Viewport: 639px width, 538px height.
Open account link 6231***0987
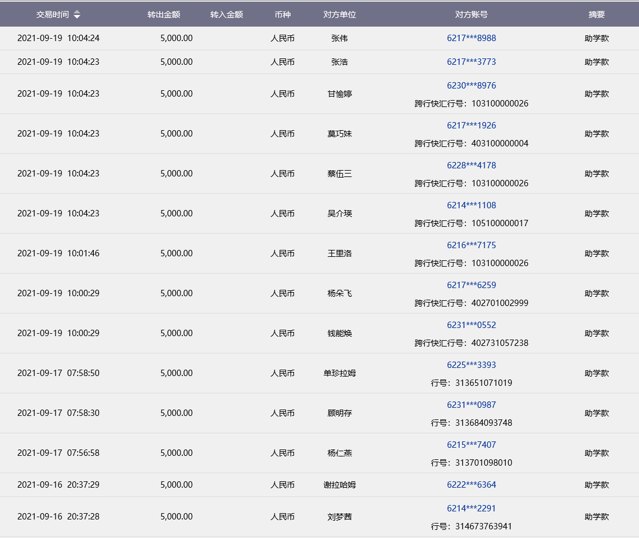(471, 405)
